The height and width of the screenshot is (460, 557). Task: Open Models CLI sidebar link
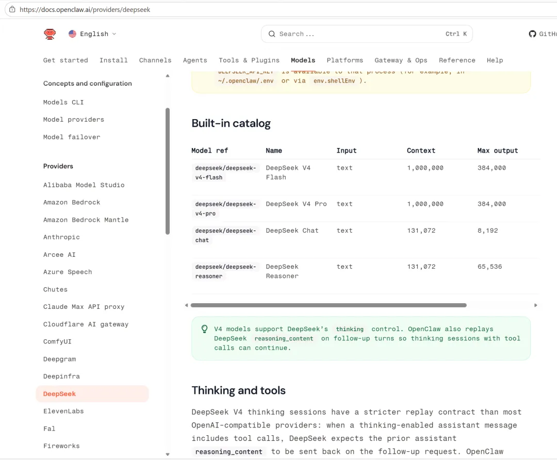tap(63, 102)
